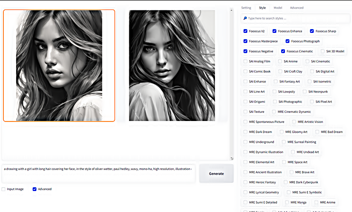The width and height of the screenshot is (352, 212).
Task: Tick the SAI Digital Art style
Action: [x=312, y=71]
